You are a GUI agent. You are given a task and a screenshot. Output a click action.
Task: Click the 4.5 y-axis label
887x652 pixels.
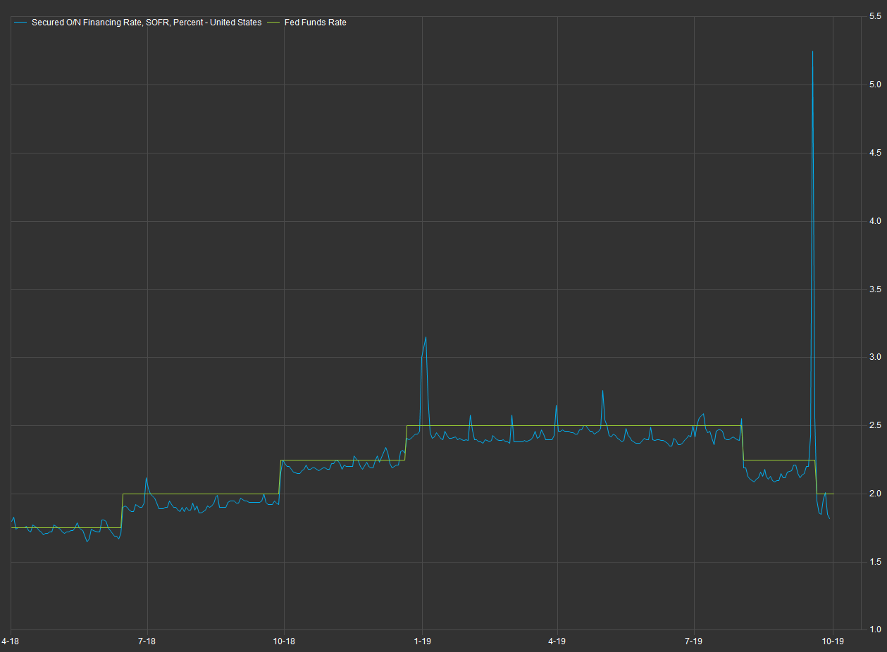(875, 153)
